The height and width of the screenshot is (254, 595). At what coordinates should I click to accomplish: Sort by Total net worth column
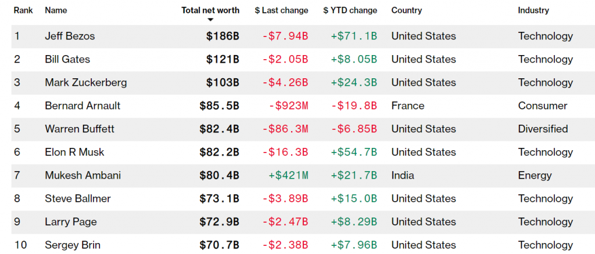tap(210, 10)
